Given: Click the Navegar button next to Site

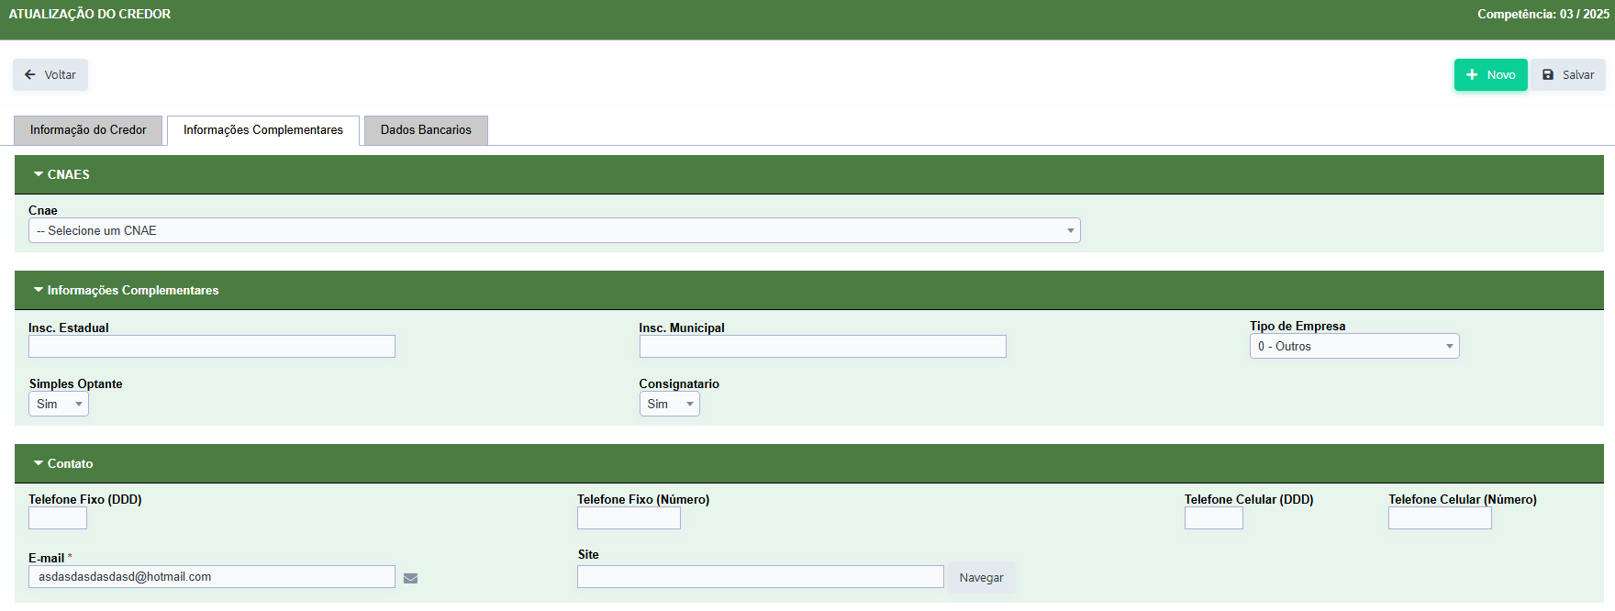Looking at the screenshot, I should pos(981,578).
